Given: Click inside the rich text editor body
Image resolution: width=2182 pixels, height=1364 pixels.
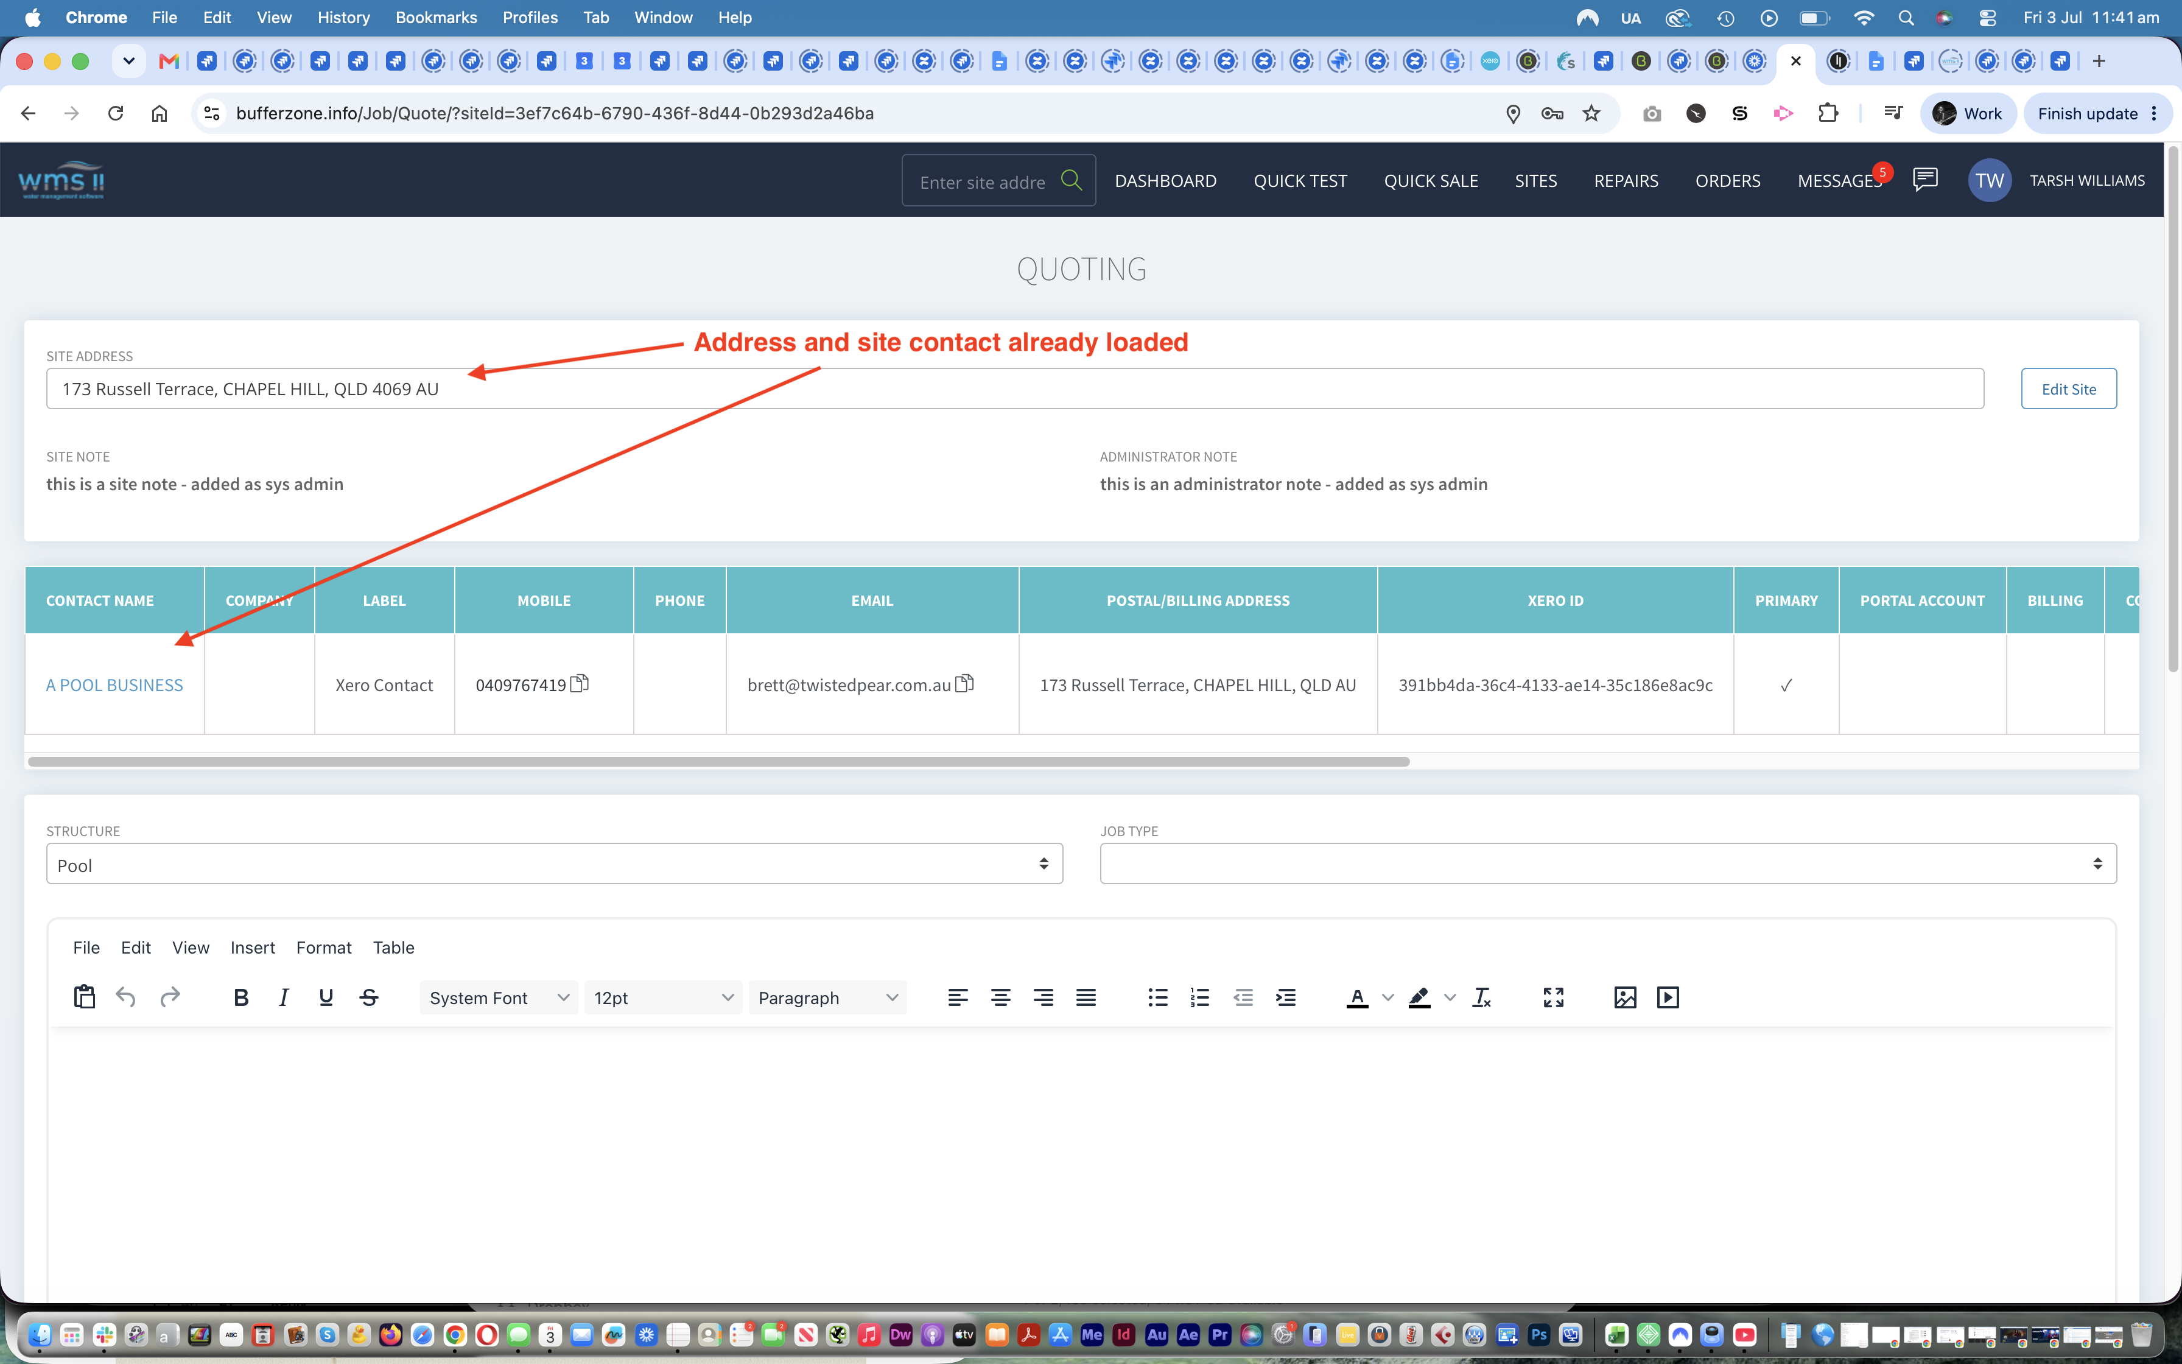Looking at the screenshot, I should pos(1081,1164).
